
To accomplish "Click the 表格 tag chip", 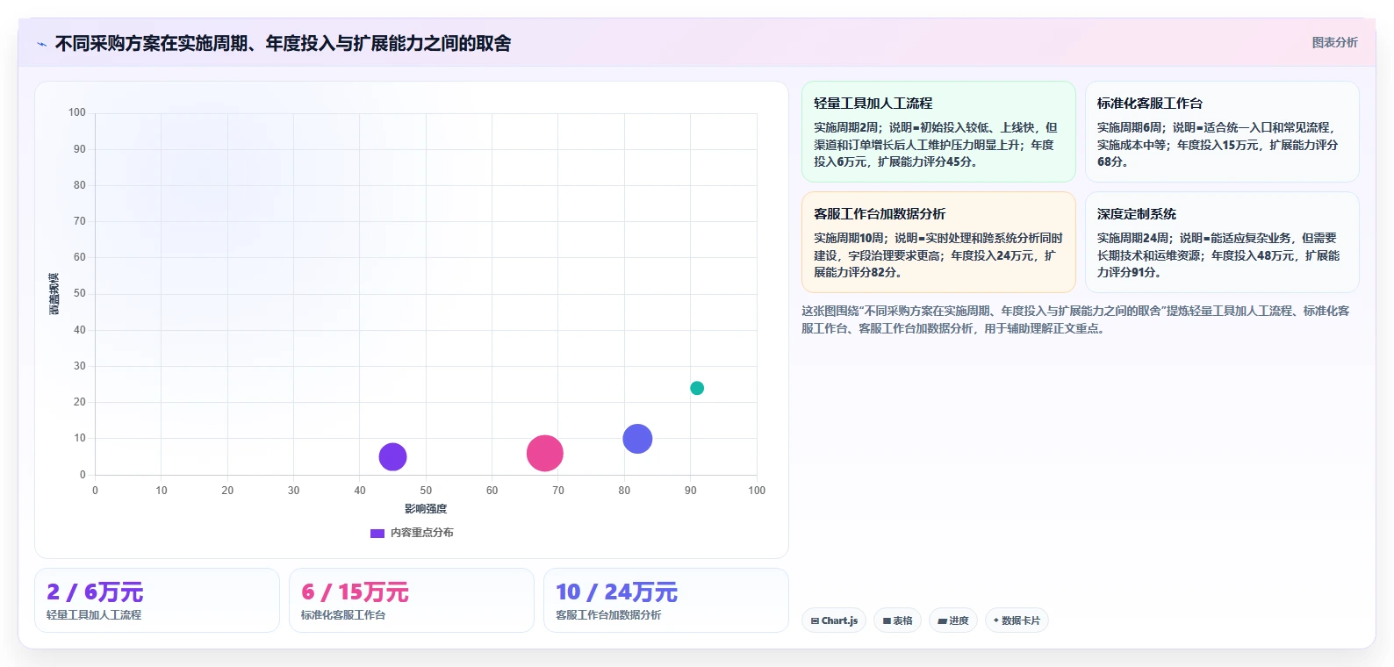I will (897, 620).
